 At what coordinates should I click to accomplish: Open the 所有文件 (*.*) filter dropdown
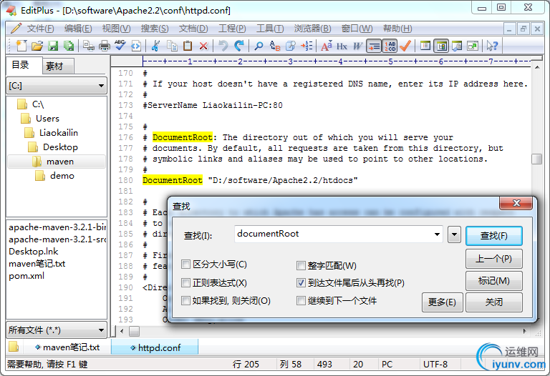coord(57,330)
